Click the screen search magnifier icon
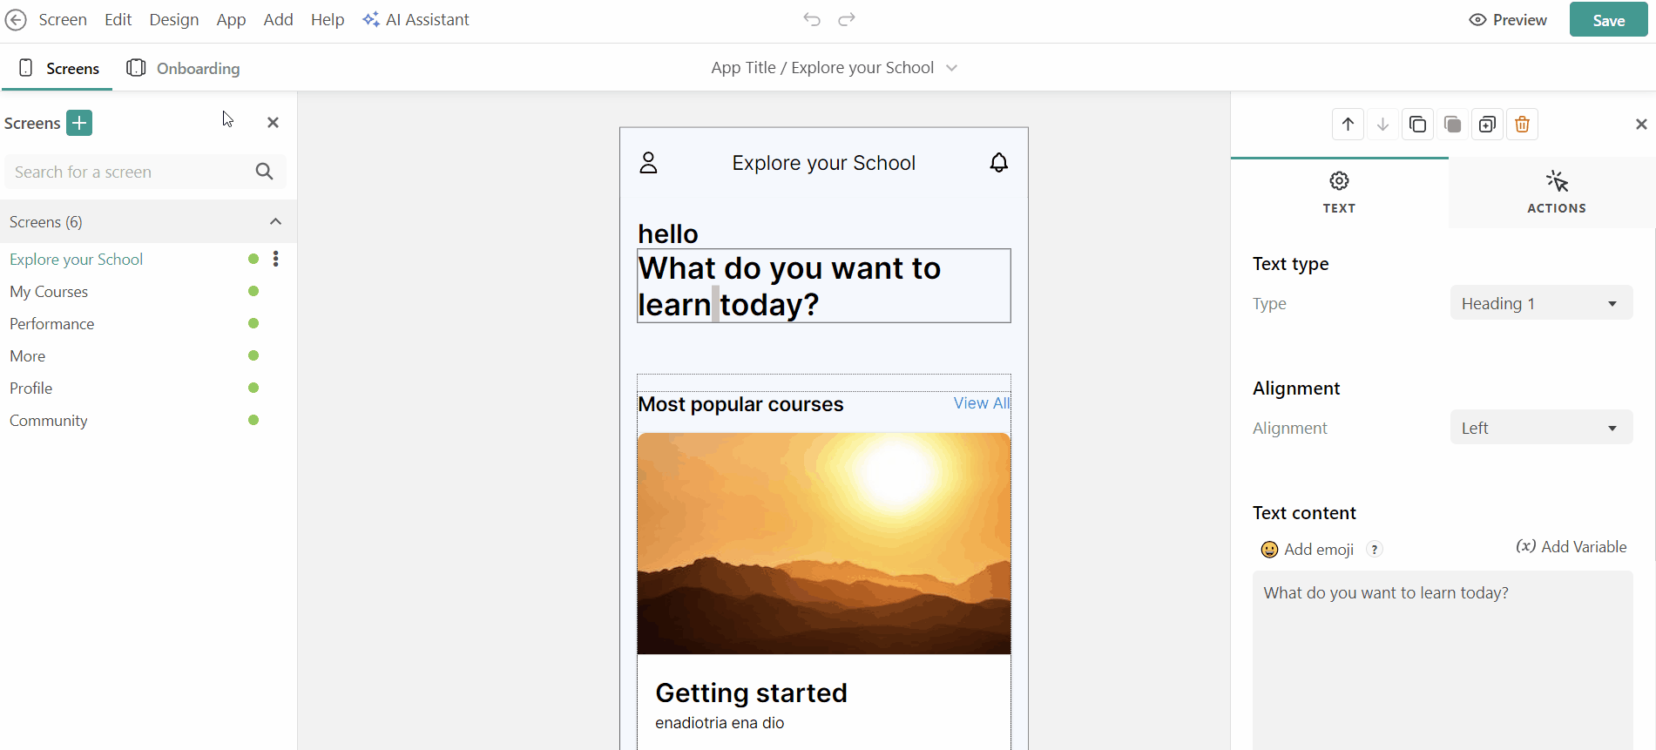The image size is (1656, 750). tap(265, 172)
